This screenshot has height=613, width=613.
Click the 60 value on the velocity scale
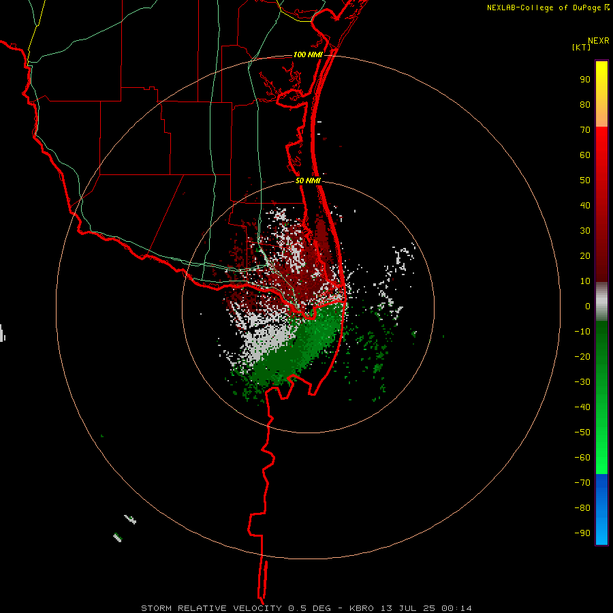point(585,155)
